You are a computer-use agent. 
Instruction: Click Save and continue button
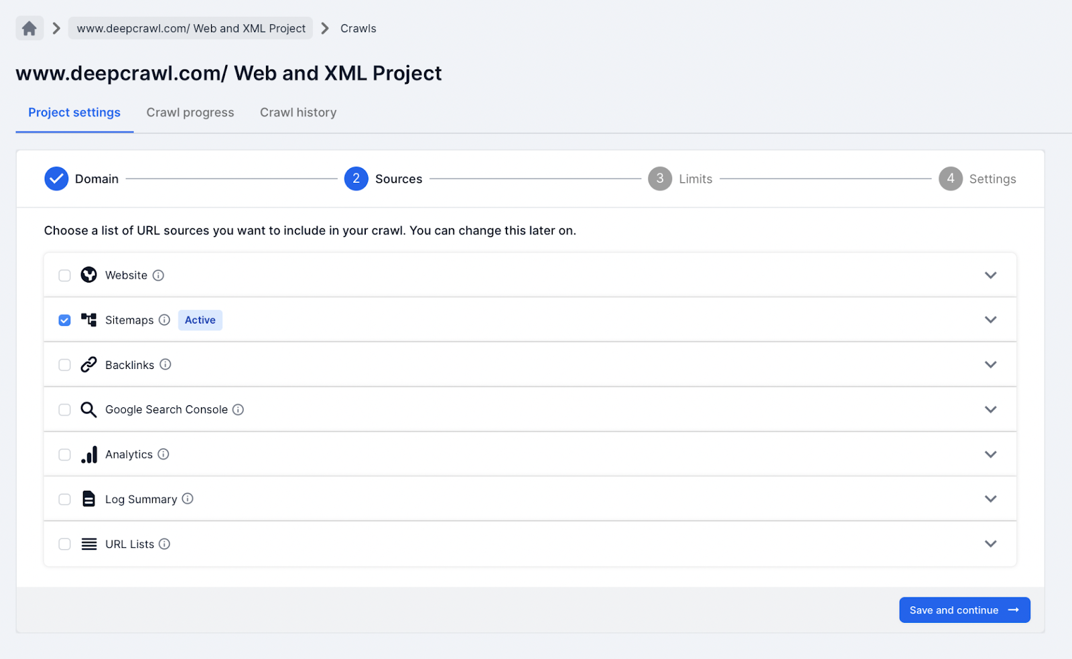pyautogui.click(x=964, y=610)
